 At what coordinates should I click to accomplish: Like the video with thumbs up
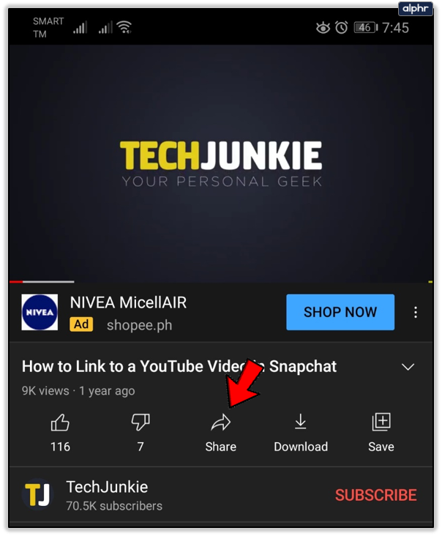[x=60, y=423]
